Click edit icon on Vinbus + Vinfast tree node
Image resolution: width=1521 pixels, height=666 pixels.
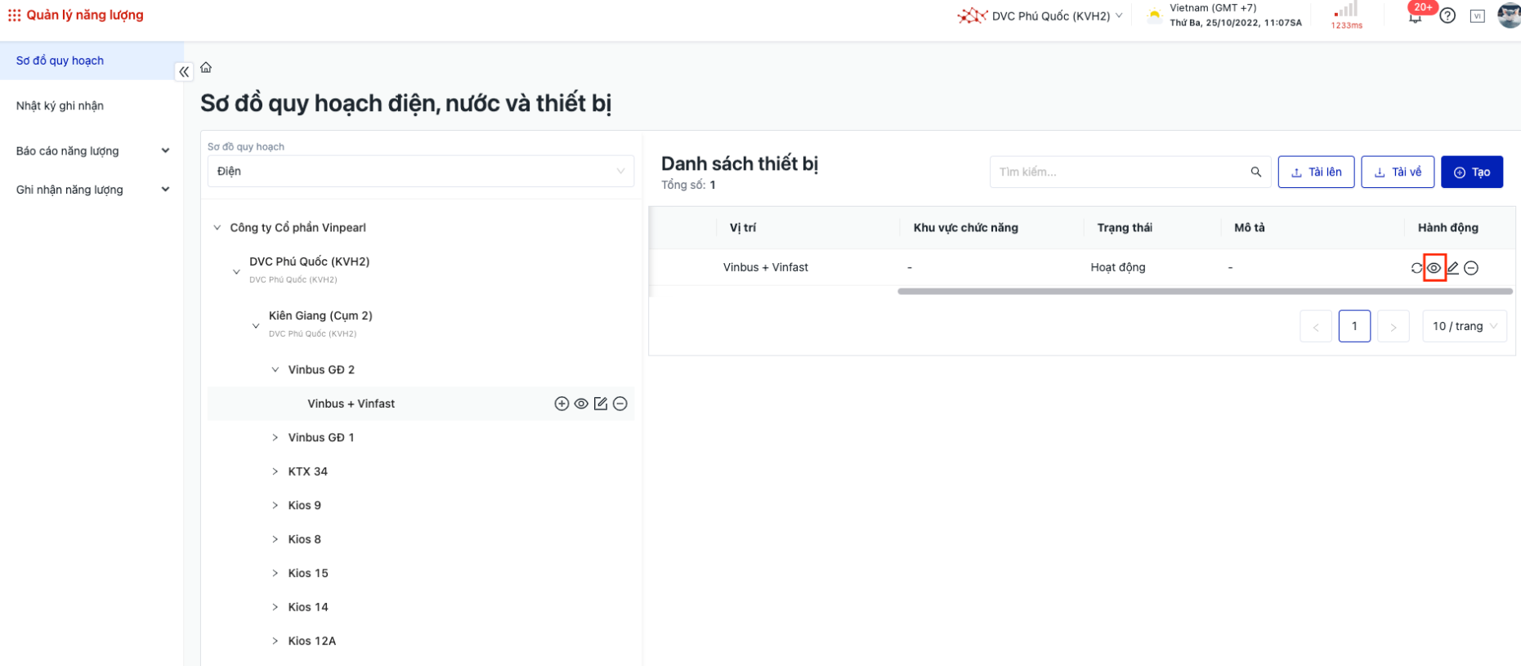pyautogui.click(x=601, y=404)
